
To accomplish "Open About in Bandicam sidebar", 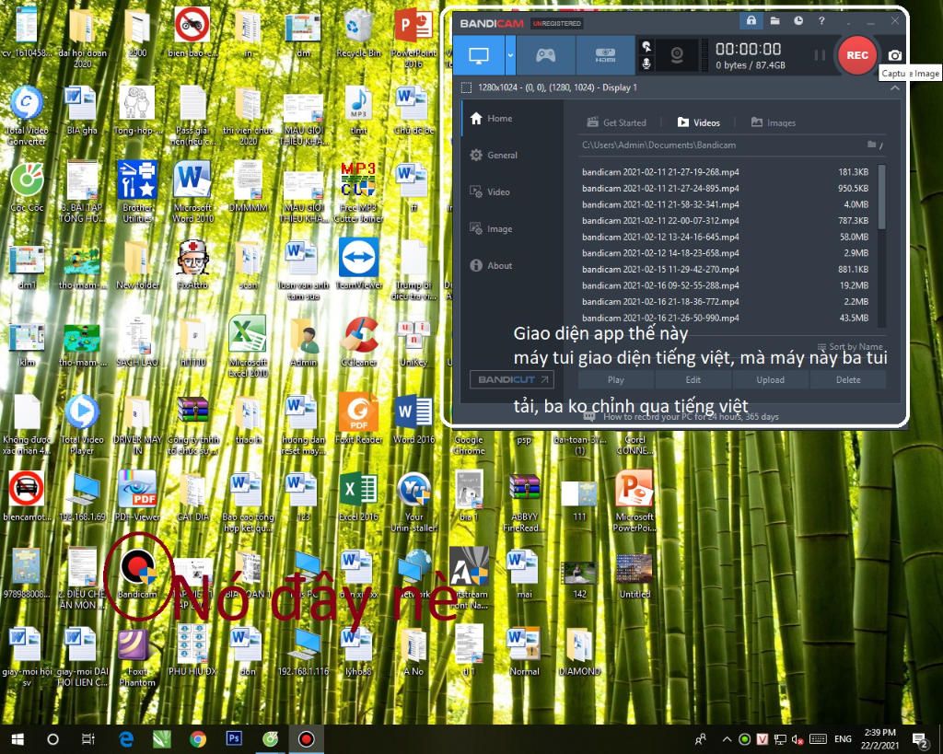I will [492, 265].
